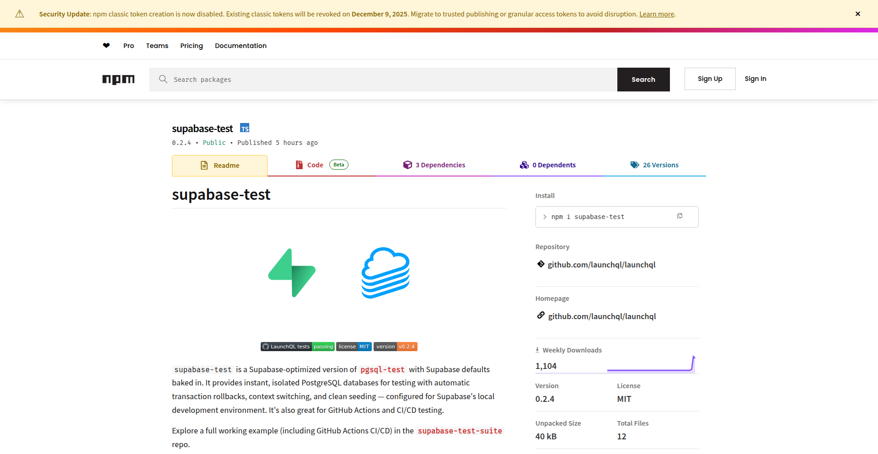Click the Sign Up button
This screenshot has width=878, height=454.
pos(710,79)
